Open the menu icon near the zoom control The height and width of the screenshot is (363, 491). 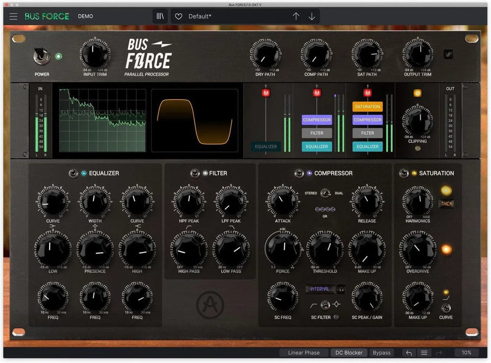click(x=424, y=352)
